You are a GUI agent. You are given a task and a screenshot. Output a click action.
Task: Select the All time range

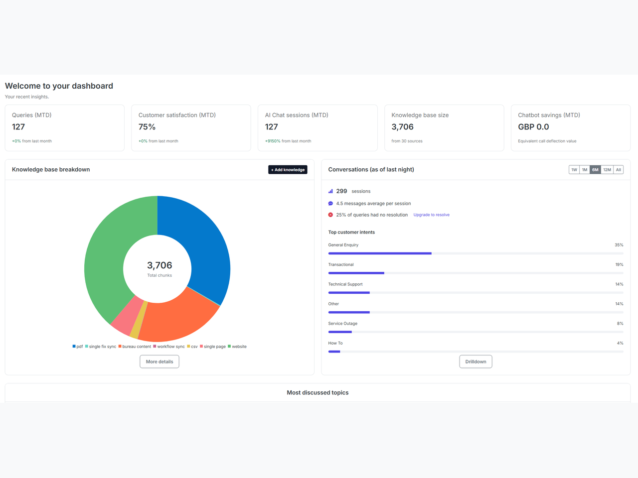point(619,170)
